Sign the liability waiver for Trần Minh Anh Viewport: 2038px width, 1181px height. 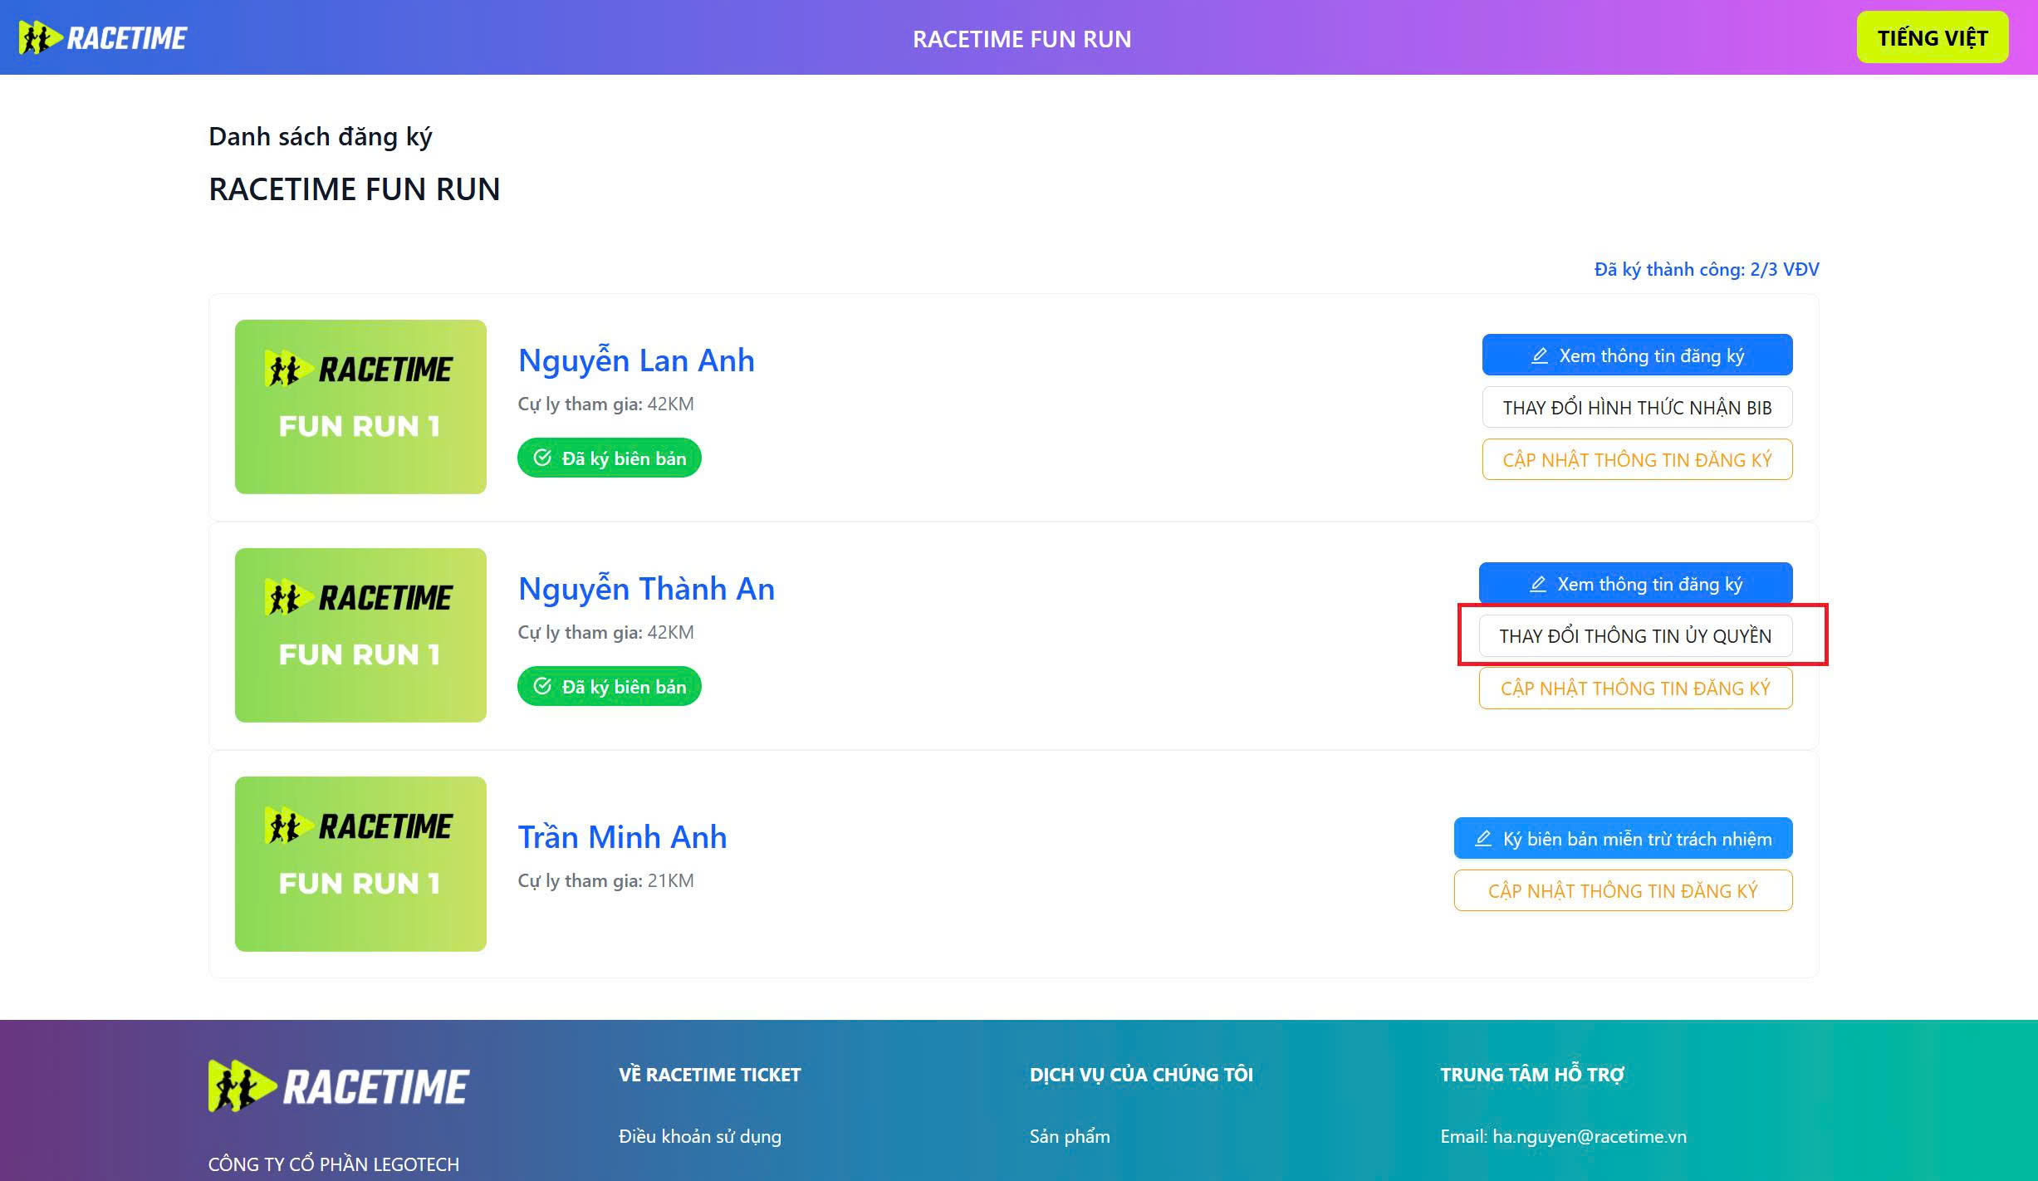(1623, 839)
